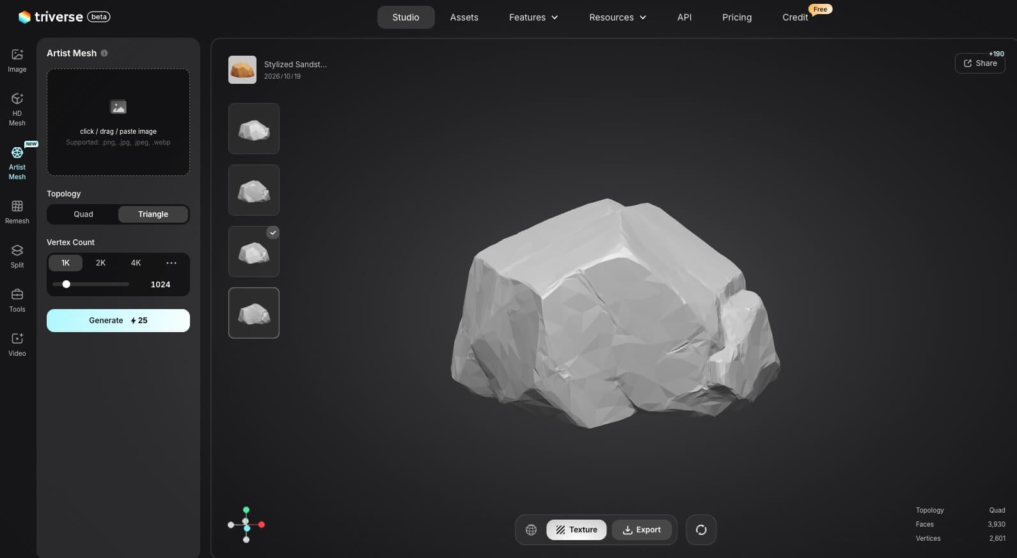Click the vertex count slider handle
The image size is (1017, 558).
click(66, 284)
